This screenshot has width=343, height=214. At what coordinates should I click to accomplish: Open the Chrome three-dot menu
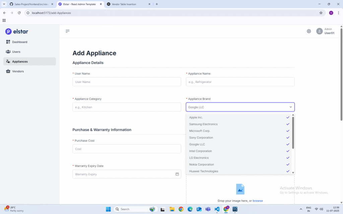(x=338, y=13)
